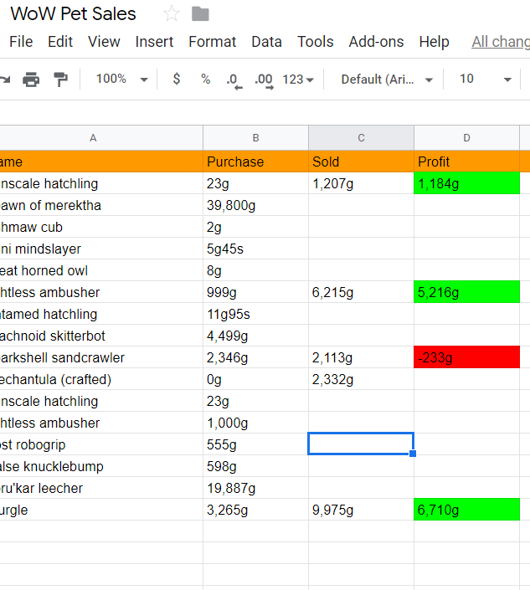Viewport: 530px width, 590px height.
Task: Open the Data menu
Action: [x=266, y=42]
